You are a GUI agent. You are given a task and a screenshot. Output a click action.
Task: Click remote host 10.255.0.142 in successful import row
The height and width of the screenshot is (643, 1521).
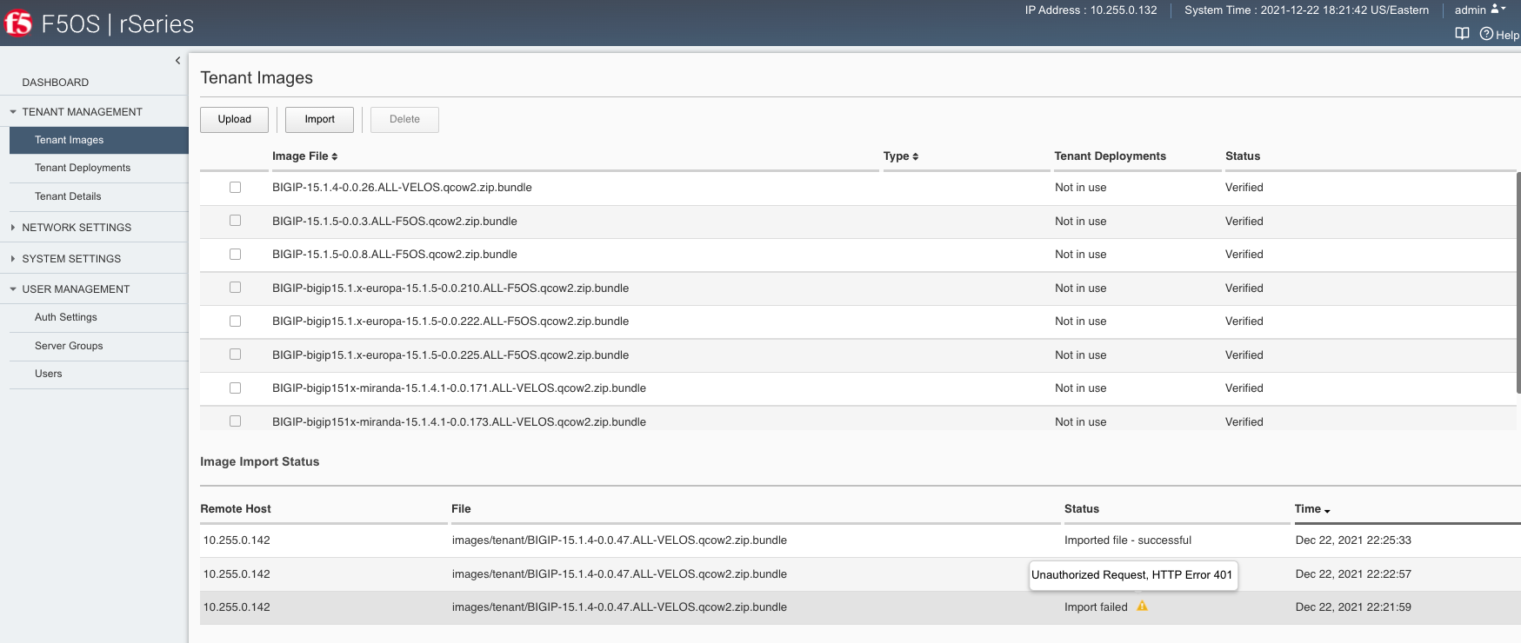[237, 540]
